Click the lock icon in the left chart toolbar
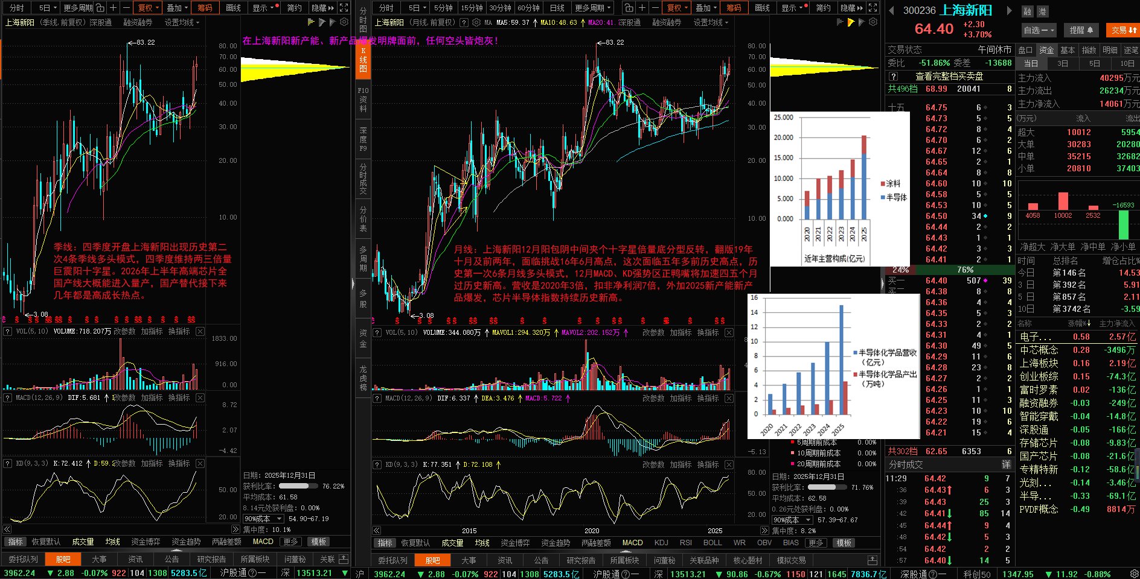The width and height of the screenshot is (1140, 579). 100,8
